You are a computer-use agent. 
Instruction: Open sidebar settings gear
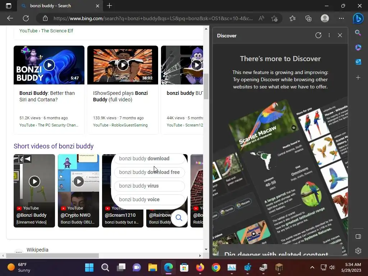click(358, 250)
